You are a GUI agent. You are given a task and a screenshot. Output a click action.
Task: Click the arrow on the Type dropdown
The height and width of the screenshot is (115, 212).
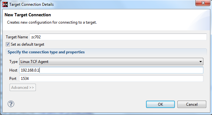click(200, 62)
